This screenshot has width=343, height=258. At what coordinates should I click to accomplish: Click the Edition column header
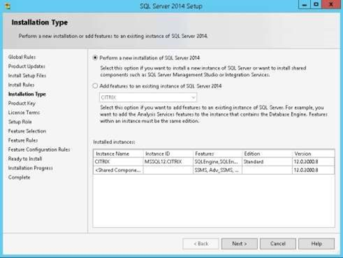click(x=267, y=154)
